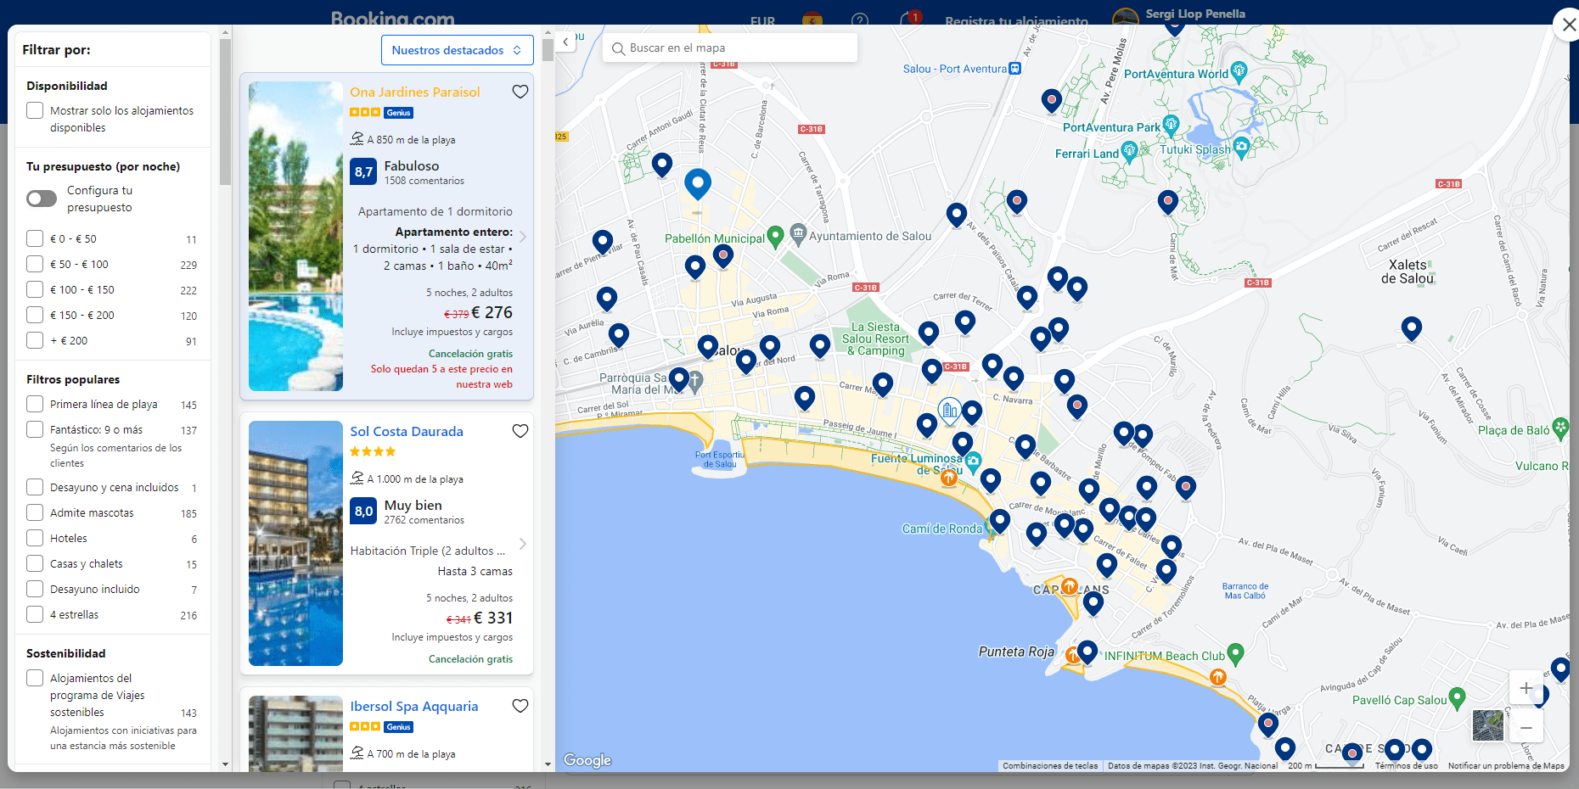Viewport: 1579px width, 789px height.
Task: Click Ayuntamiento de Salou marker icon
Action: pos(798,233)
